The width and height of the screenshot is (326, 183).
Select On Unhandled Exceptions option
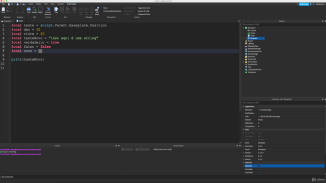coord(112,11)
